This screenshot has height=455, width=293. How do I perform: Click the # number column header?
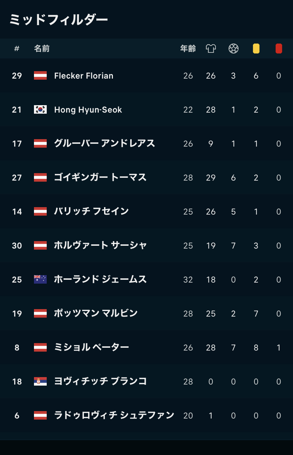tap(17, 49)
